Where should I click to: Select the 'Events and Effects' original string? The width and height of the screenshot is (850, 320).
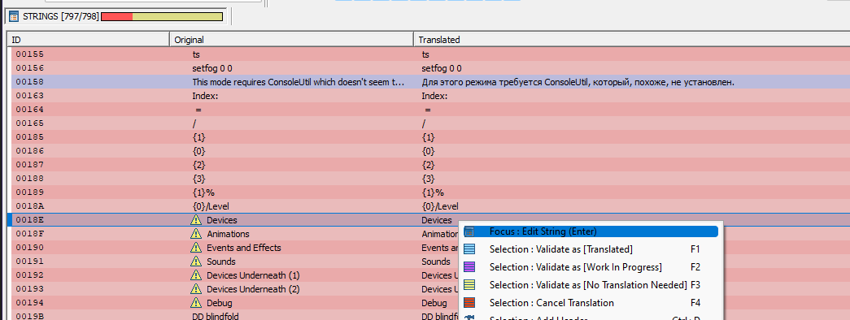coord(244,248)
